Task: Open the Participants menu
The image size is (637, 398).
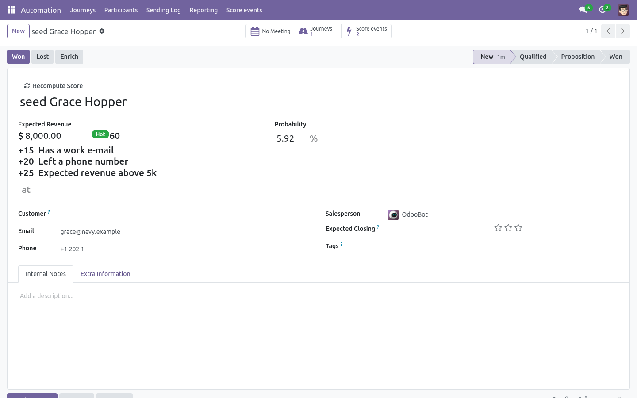Action: point(121,10)
